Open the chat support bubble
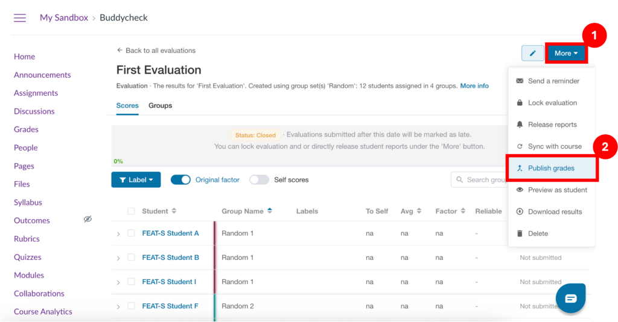This screenshot has height=322, width=618. (x=570, y=298)
